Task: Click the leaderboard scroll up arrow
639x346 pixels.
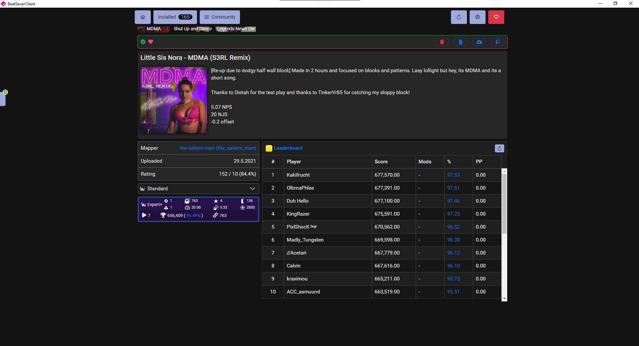Action: click(x=504, y=171)
